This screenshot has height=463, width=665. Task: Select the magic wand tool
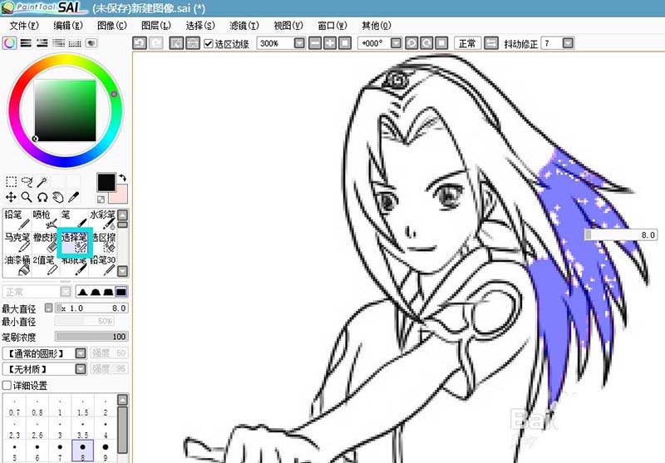[42, 182]
